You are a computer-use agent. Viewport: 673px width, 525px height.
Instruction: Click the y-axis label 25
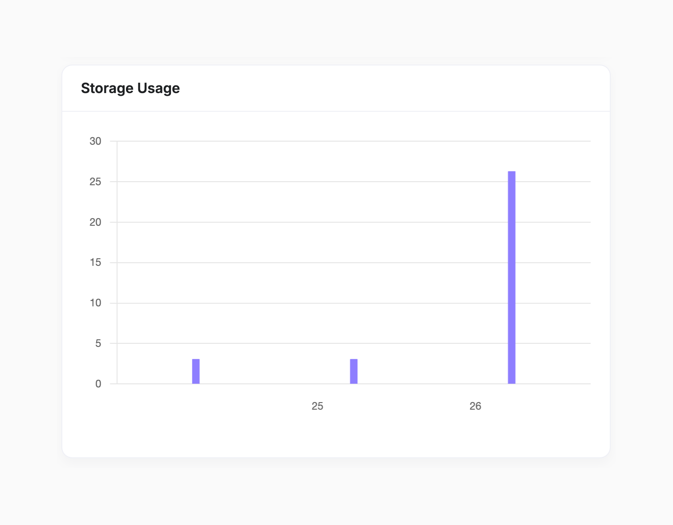click(x=96, y=182)
